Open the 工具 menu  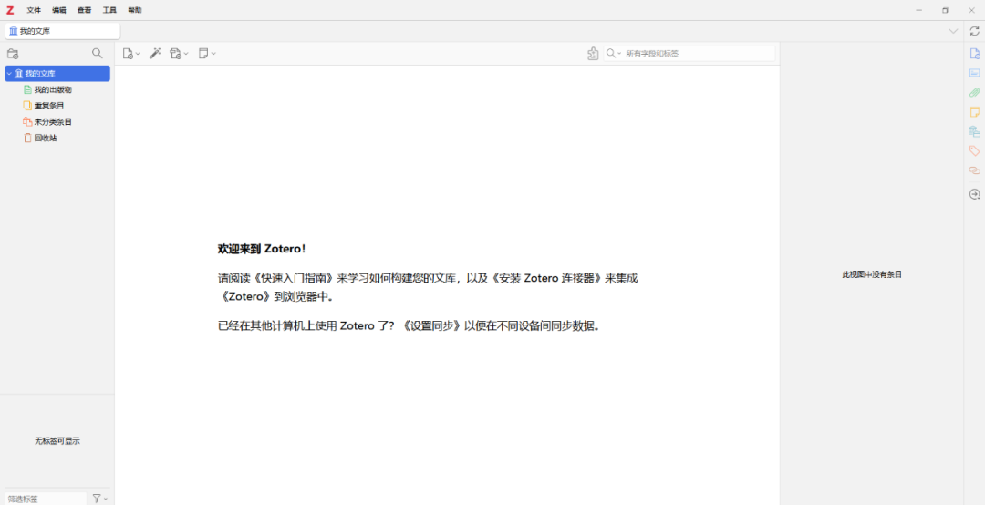[109, 10]
